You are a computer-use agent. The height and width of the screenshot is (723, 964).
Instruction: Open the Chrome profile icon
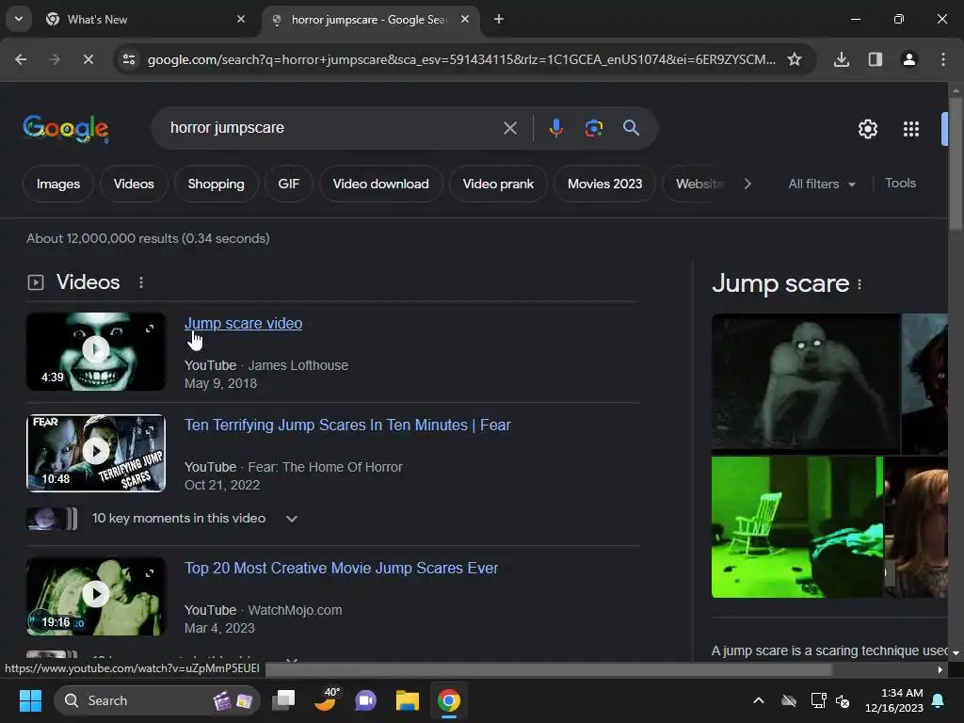pos(909,59)
